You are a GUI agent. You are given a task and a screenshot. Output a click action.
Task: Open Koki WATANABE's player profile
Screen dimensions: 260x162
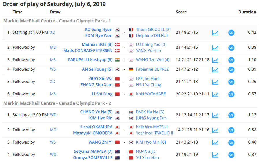151,94
